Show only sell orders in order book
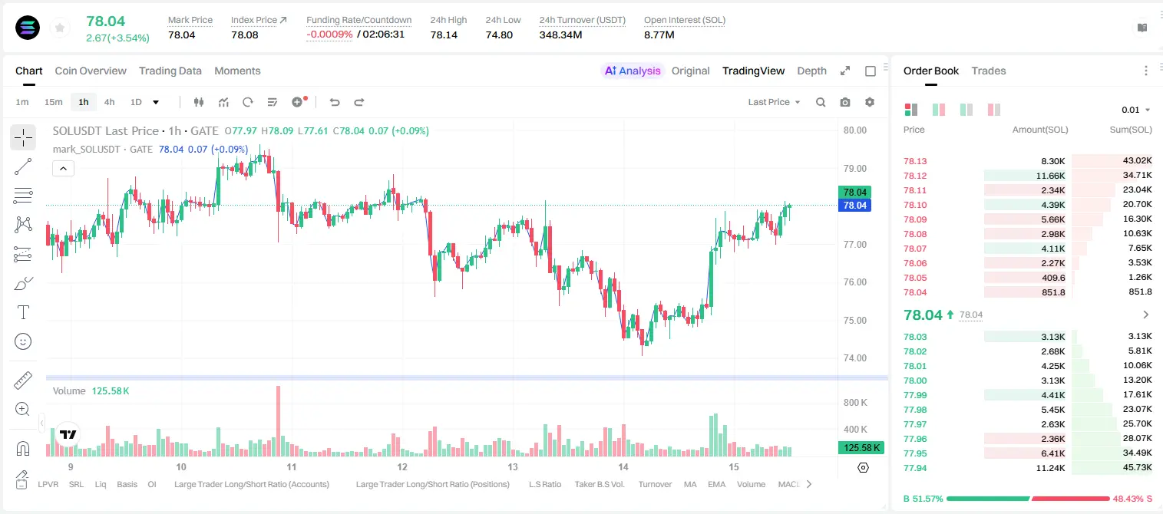 (994, 110)
